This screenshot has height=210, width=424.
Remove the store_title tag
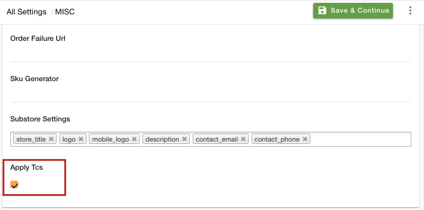[x=51, y=139]
